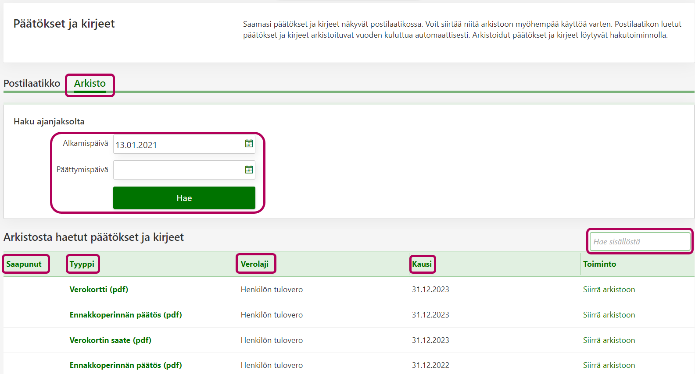This screenshot has height=374, width=695.
Task: Click Siirrä arkistoon in the 31.12.2022 row
Action: pyautogui.click(x=609, y=365)
